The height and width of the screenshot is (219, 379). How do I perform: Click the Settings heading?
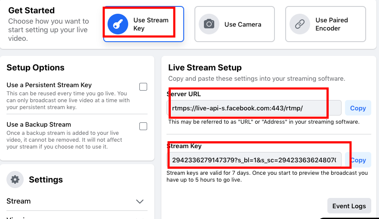point(46,179)
